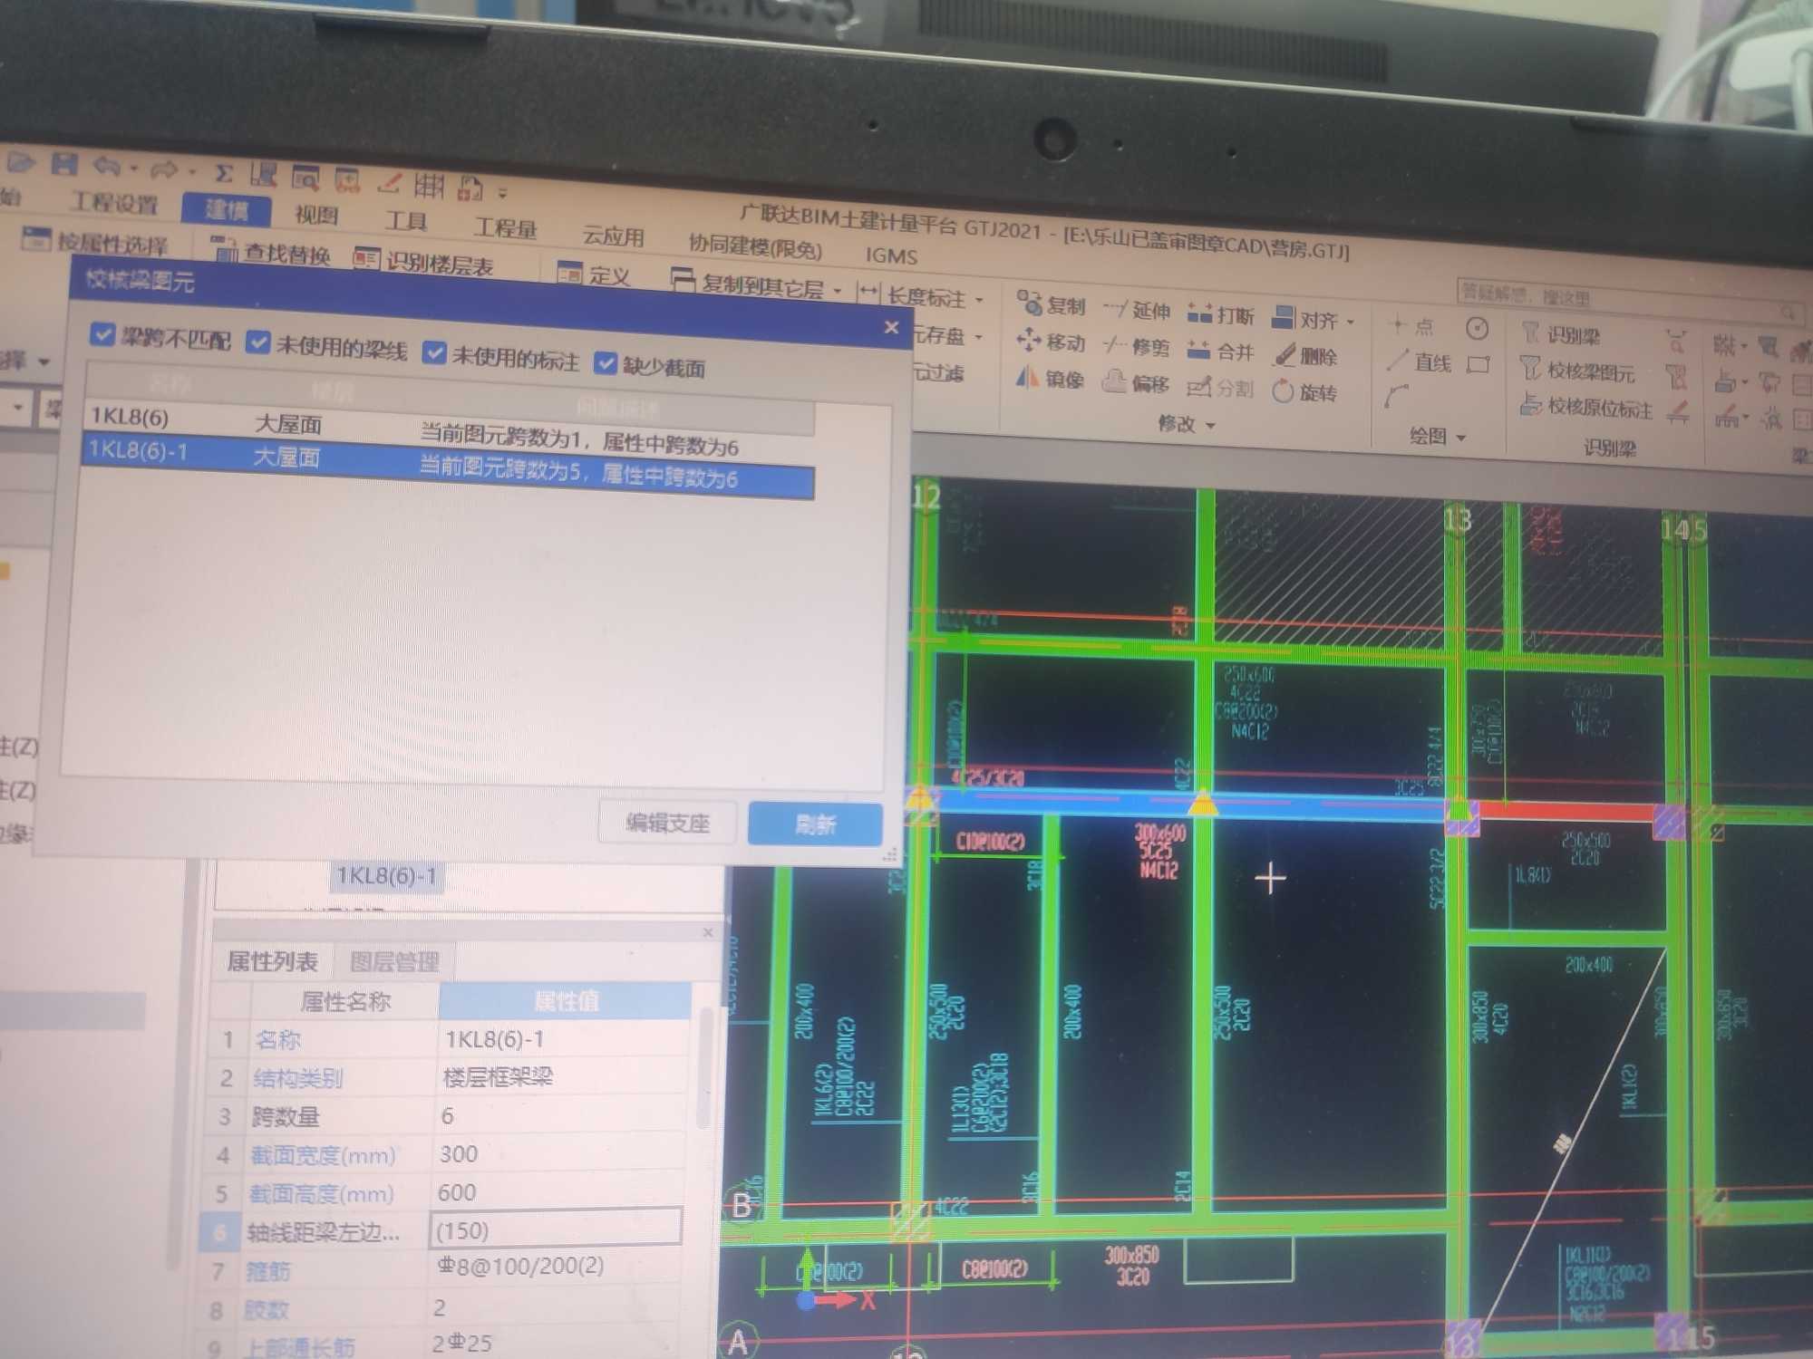The image size is (1813, 1359).
Task: Select 点 (Point) drawing tool
Action: point(1413,326)
